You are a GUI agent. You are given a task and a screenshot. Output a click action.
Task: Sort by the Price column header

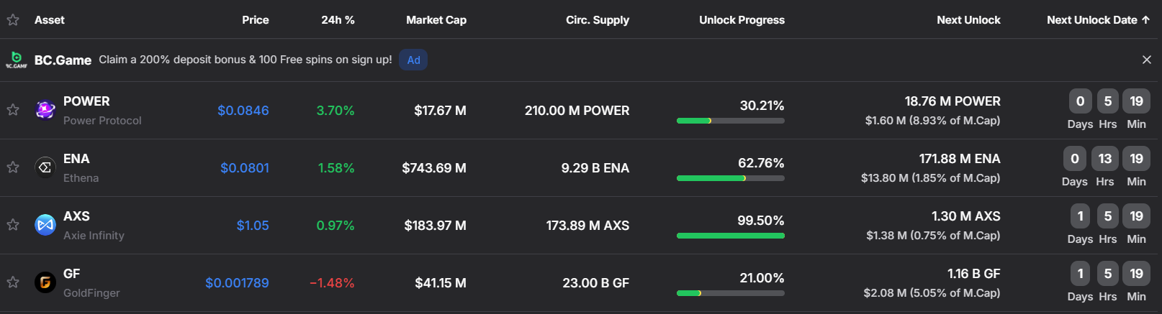pos(255,20)
